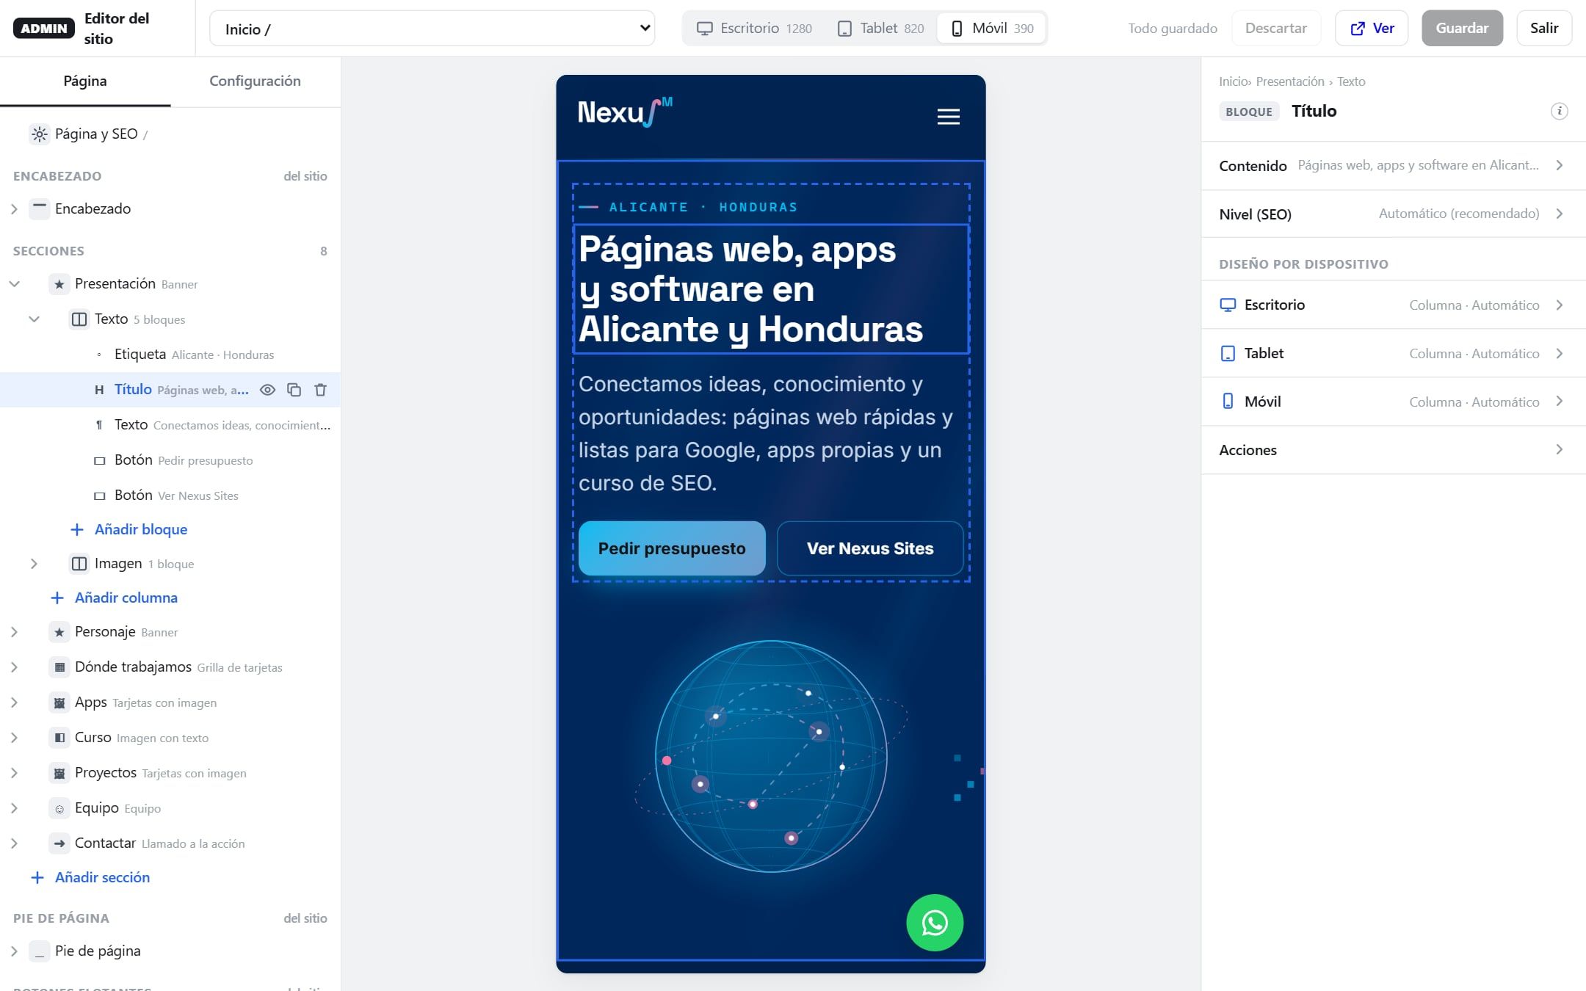The image size is (1586, 991).
Task: Select the Contactar arrow icon
Action: 59,843
